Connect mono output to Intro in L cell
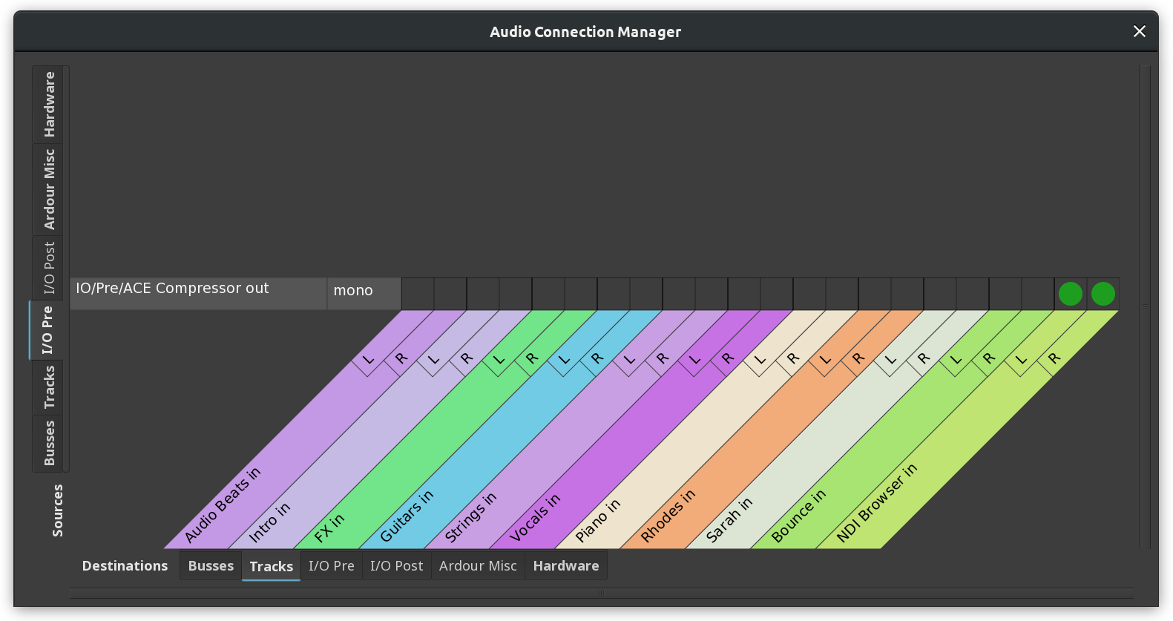Viewport: 1173px width, 621px height. point(483,294)
